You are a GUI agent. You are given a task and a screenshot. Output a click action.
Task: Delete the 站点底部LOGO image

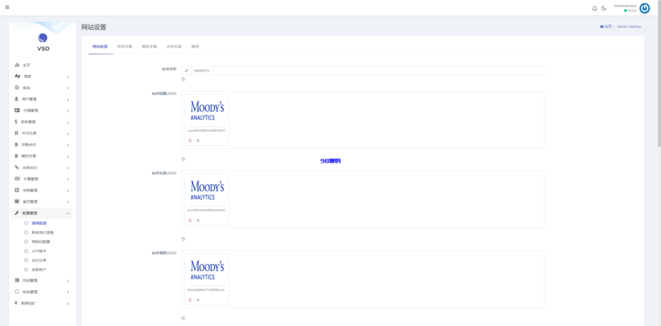[x=190, y=300]
